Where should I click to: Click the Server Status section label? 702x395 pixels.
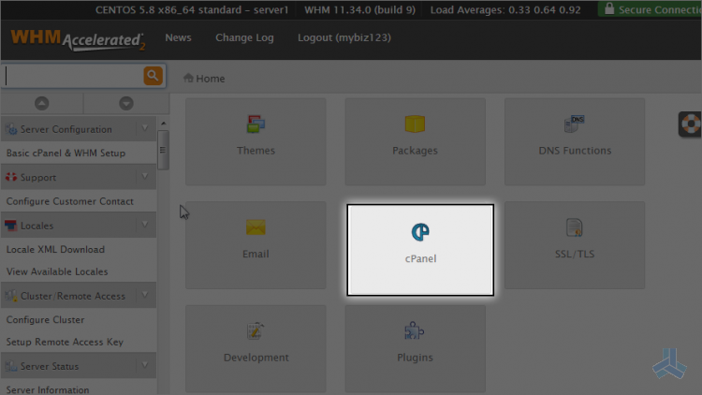point(50,366)
